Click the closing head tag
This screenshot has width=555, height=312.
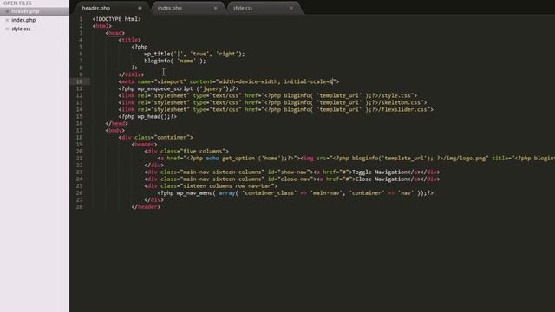(x=117, y=123)
